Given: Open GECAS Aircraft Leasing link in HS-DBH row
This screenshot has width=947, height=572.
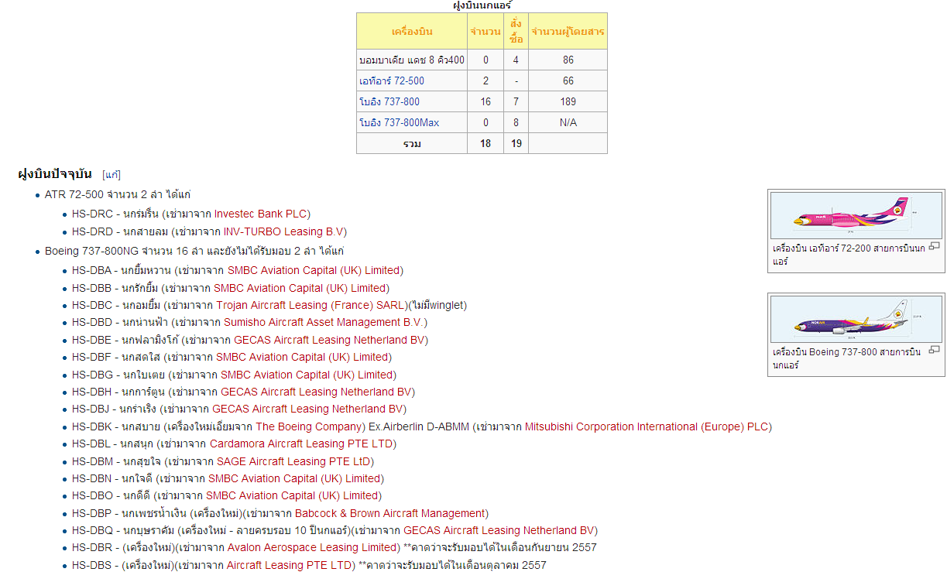Looking at the screenshot, I should pyautogui.click(x=316, y=392).
